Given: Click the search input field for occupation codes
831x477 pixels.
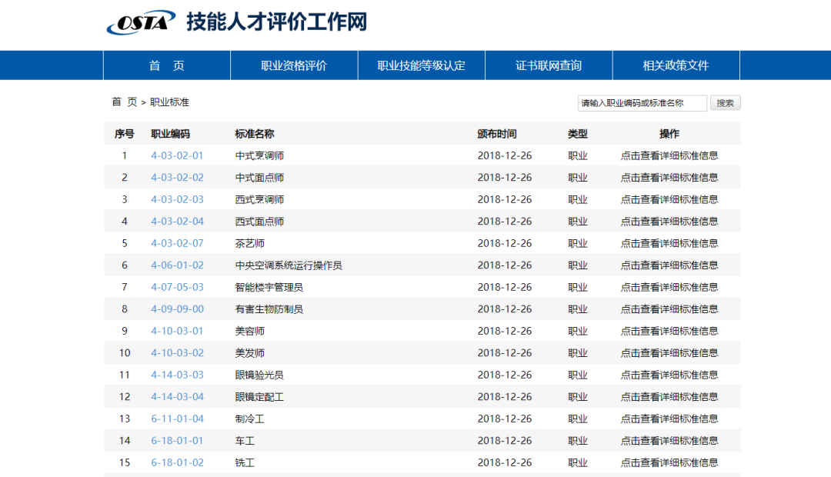Looking at the screenshot, I should [x=643, y=102].
